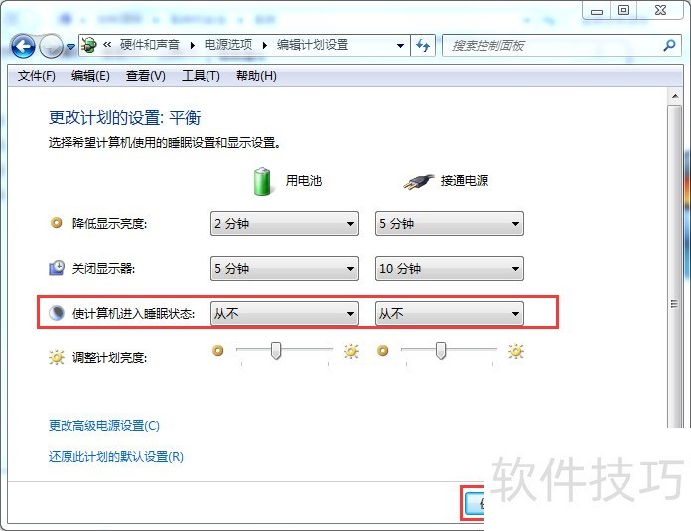Click the bright sun icon at end of battery brightness slider
Viewport: 691px width, 531px height.
pos(351,351)
